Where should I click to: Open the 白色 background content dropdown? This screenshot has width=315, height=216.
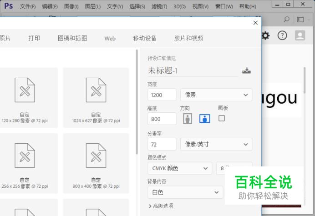click(x=185, y=192)
